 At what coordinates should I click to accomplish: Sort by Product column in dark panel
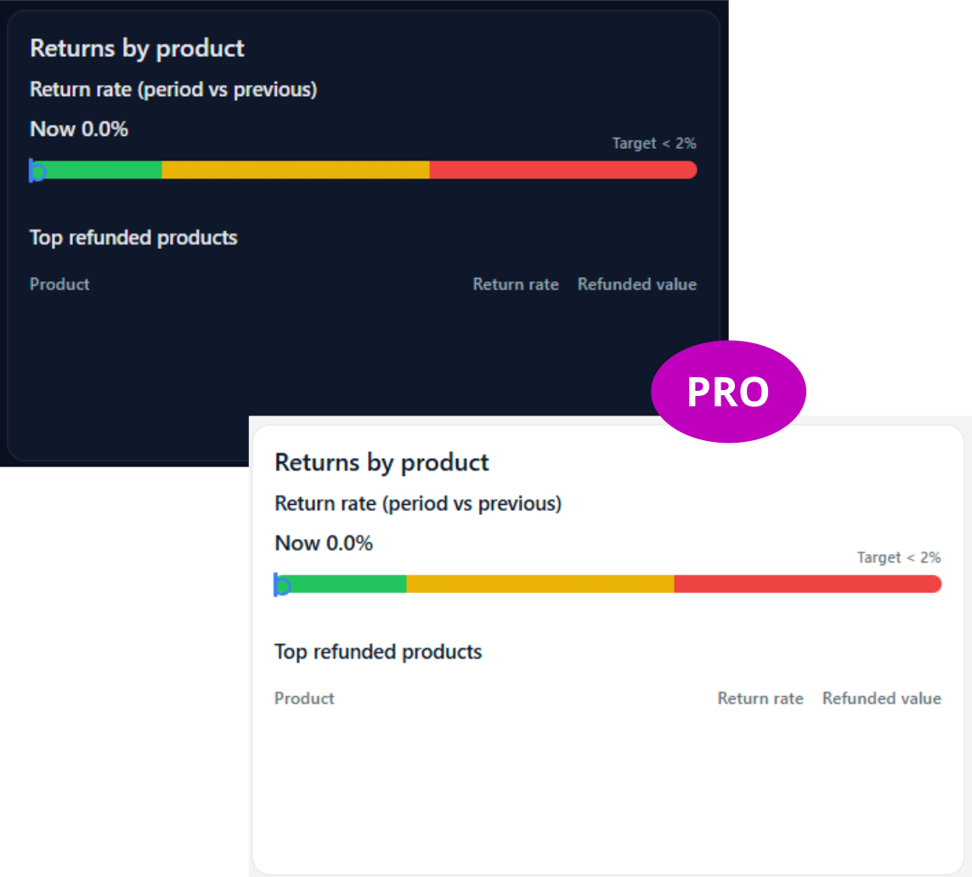pos(59,284)
